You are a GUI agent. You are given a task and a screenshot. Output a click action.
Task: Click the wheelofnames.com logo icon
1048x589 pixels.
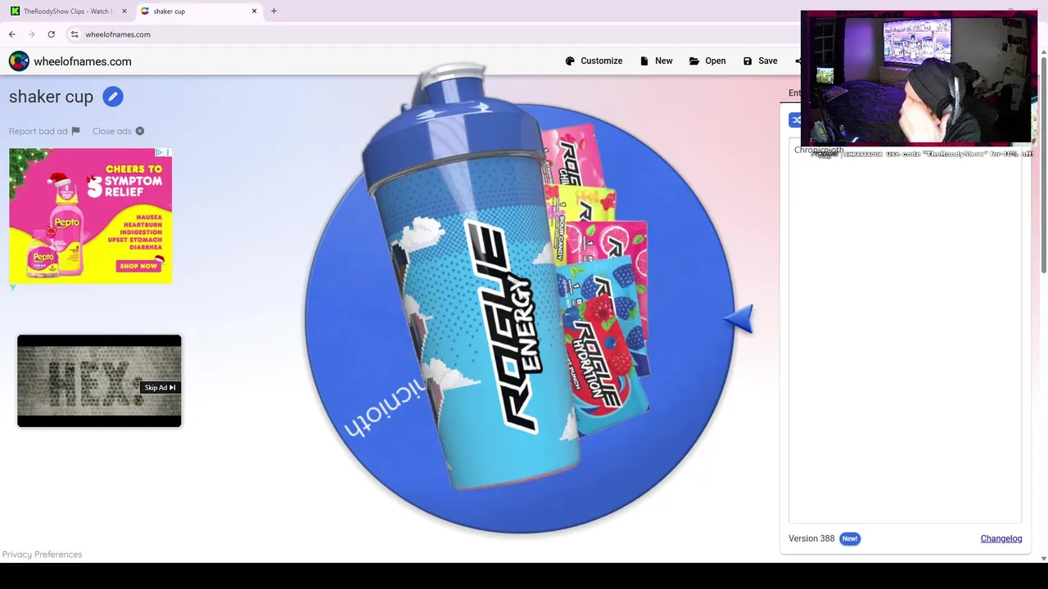(19, 61)
